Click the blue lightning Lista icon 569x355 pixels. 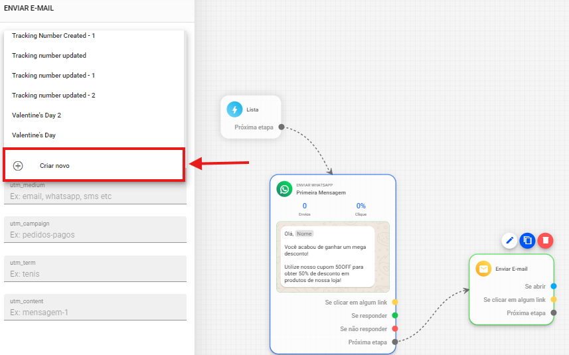(234, 109)
